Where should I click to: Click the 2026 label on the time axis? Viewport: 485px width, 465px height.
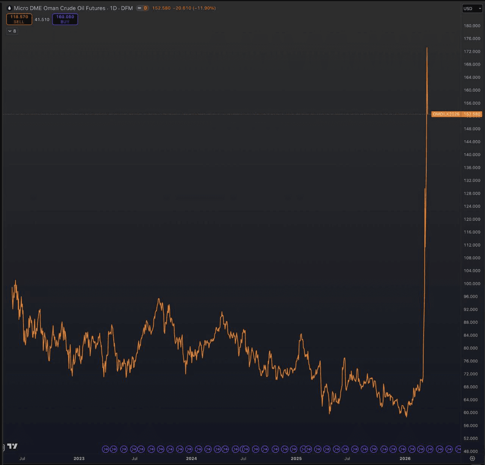(x=405, y=459)
